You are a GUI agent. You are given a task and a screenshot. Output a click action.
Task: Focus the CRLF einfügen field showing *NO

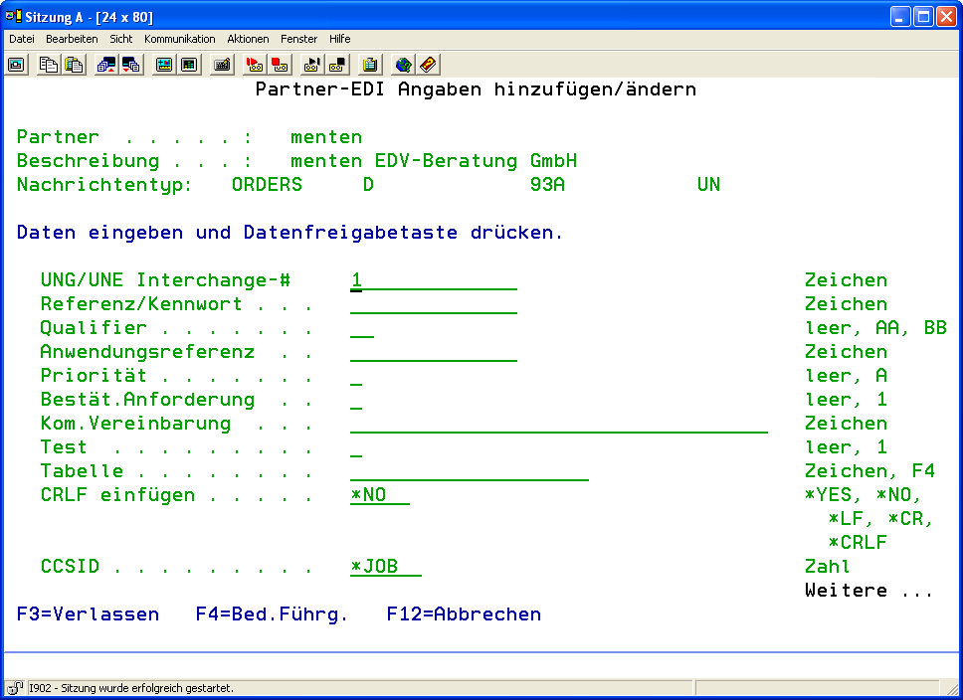[379, 495]
